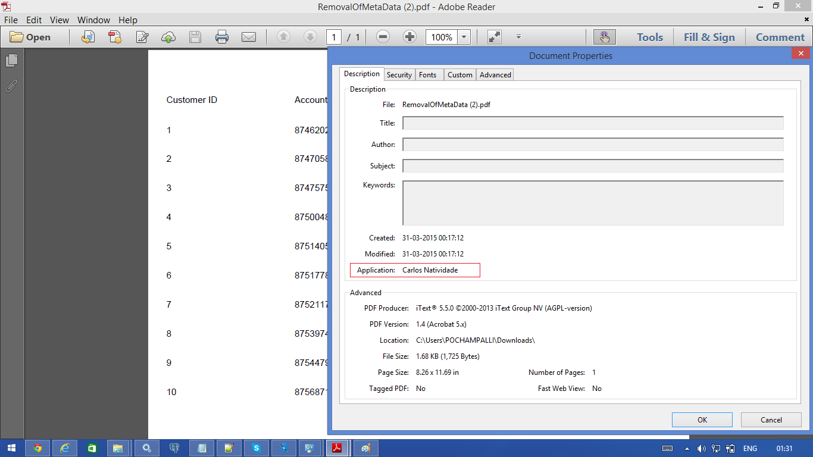This screenshot has width=813, height=457.
Task: Open Internet Explorer from taskbar
Action: pos(65,448)
